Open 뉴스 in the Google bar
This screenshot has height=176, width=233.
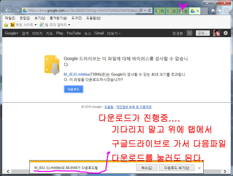[88, 33]
